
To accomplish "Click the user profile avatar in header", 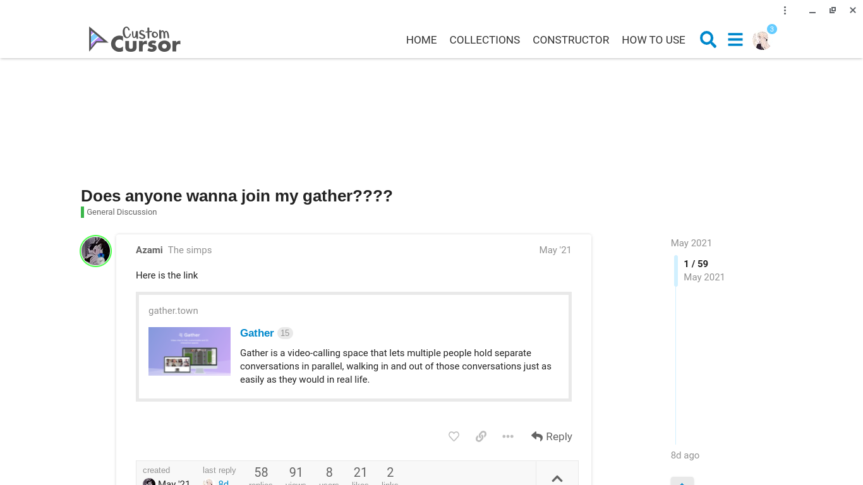I will 762,40.
